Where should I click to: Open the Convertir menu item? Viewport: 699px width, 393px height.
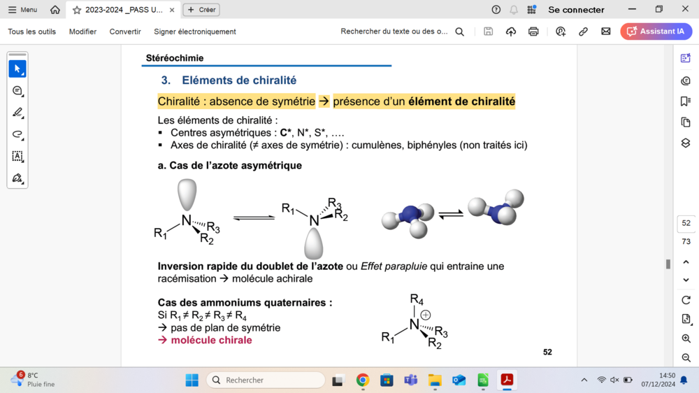(x=125, y=31)
